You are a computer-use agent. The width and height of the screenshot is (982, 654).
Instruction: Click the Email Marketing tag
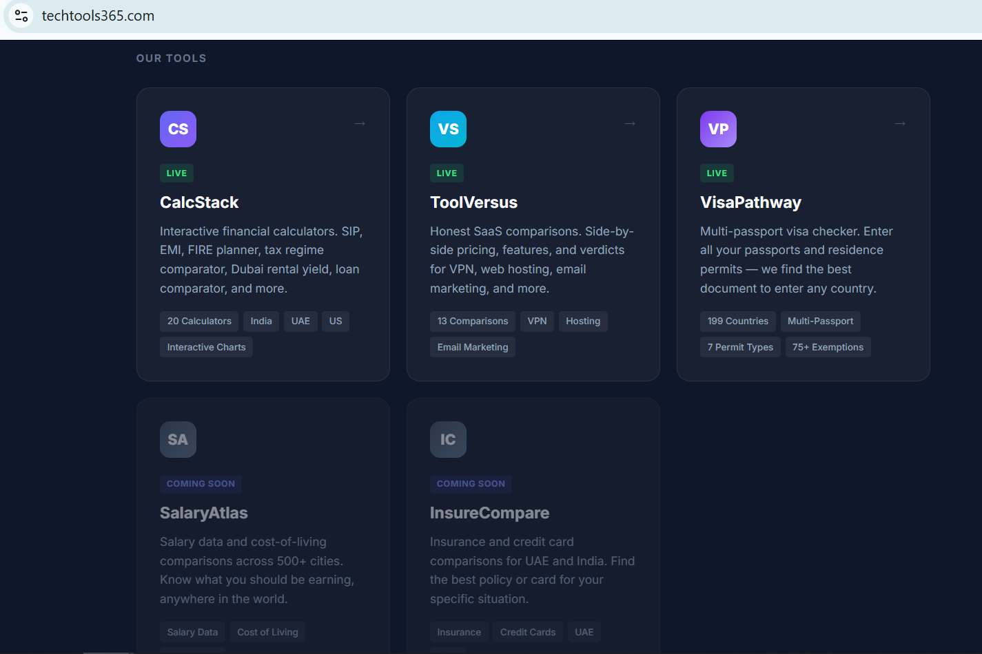pos(473,347)
